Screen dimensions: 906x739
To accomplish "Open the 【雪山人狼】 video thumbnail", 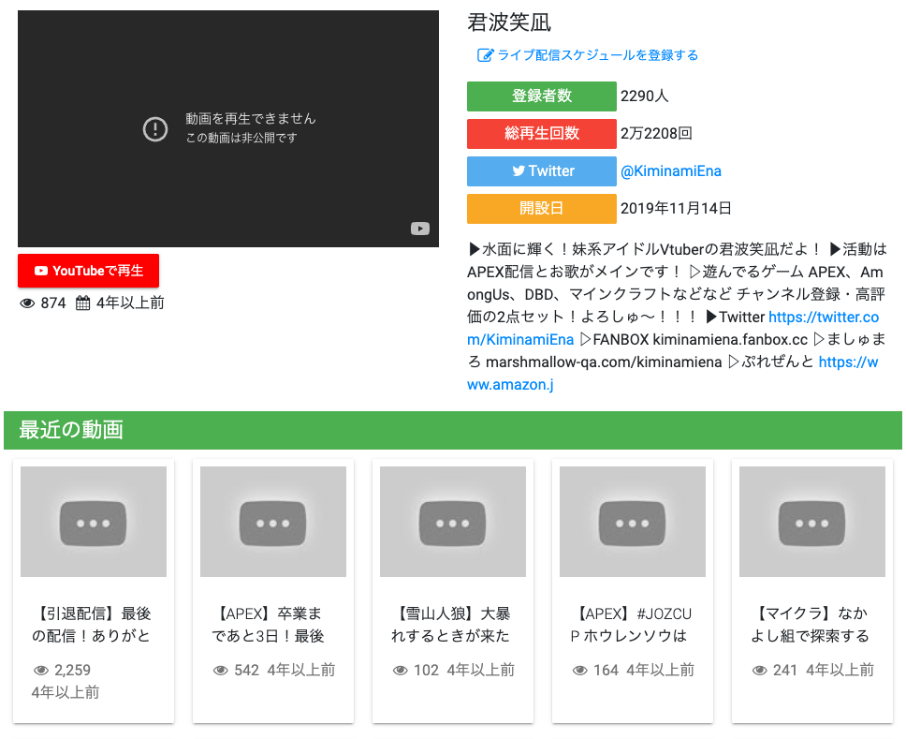I will pos(453,522).
